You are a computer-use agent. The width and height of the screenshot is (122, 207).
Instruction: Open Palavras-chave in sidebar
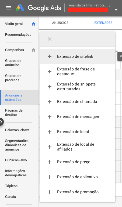click(17, 130)
